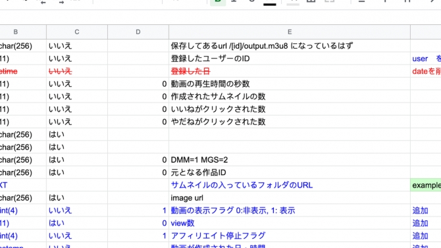Screen dimensions: 441x248
Task: Click はい in the image url row
Action: [77, 197]
